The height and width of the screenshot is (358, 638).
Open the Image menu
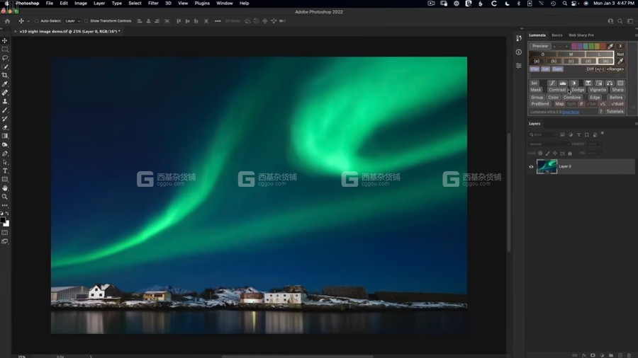tap(81, 4)
